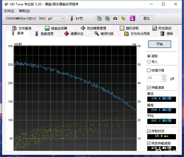The height and width of the screenshot is (157, 184).
Task: Click the temperature thermometer icon
Action: pyautogui.click(x=71, y=18)
